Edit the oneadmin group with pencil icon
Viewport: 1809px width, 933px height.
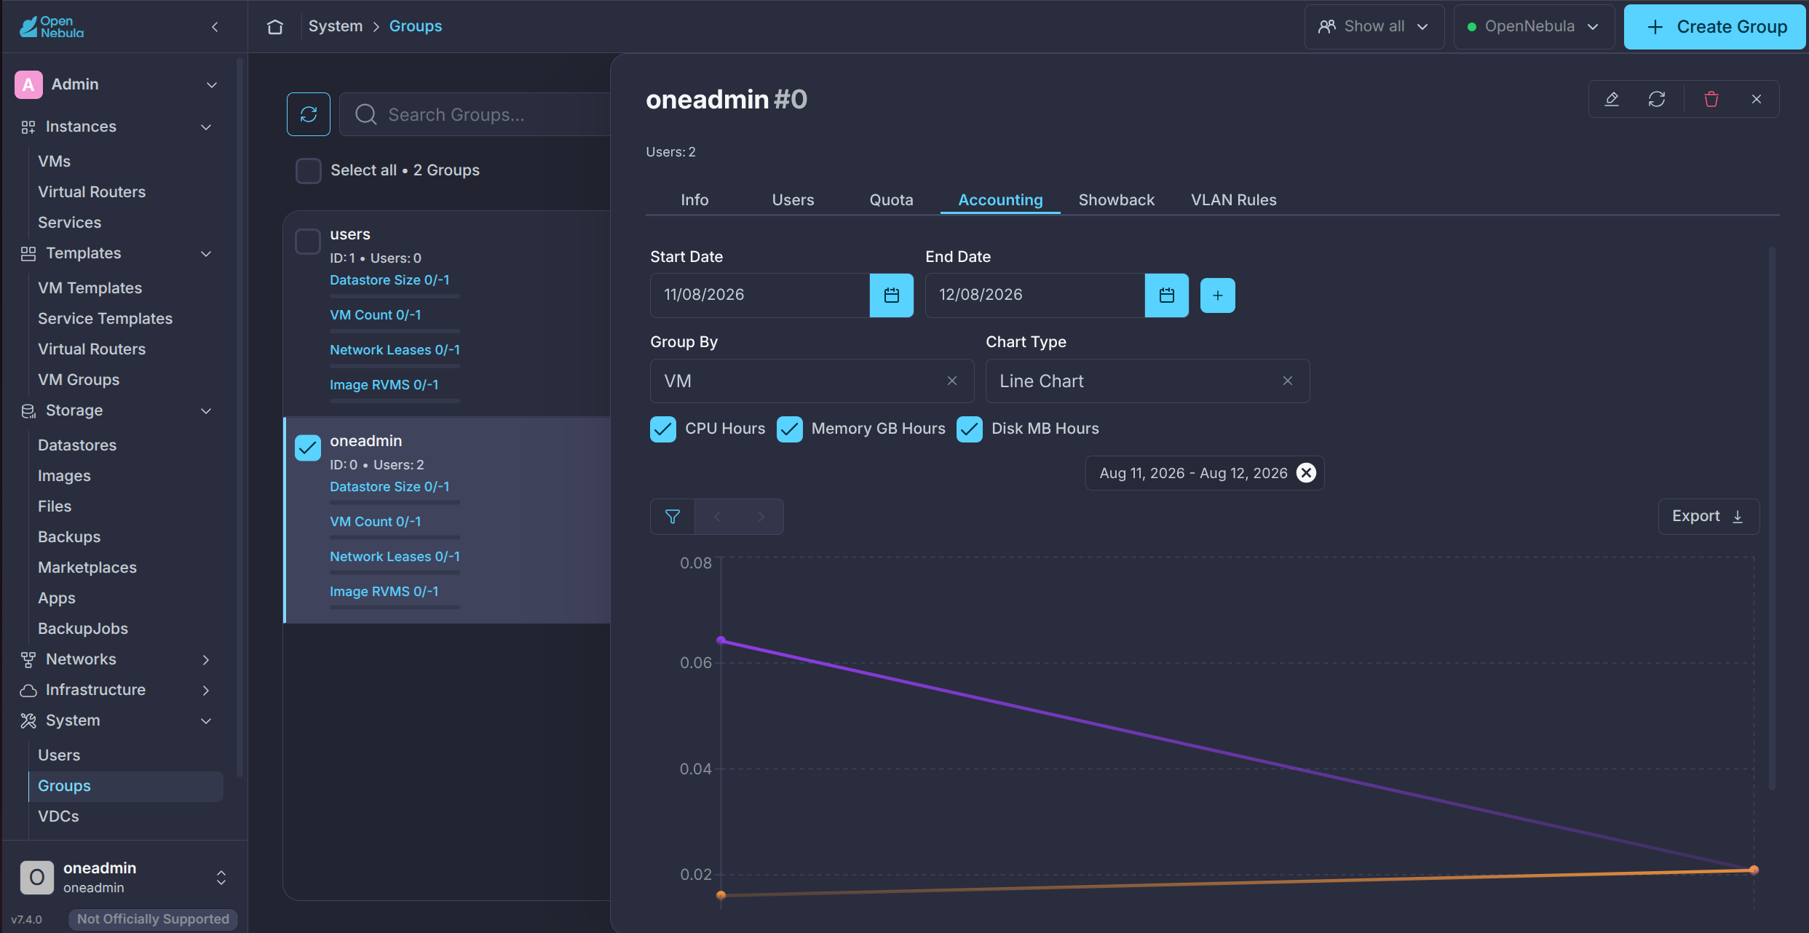(1612, 99)
